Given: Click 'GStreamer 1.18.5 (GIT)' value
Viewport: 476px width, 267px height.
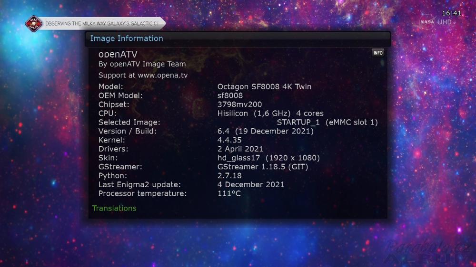Looking at the screenshot, I should click(263, 167).
